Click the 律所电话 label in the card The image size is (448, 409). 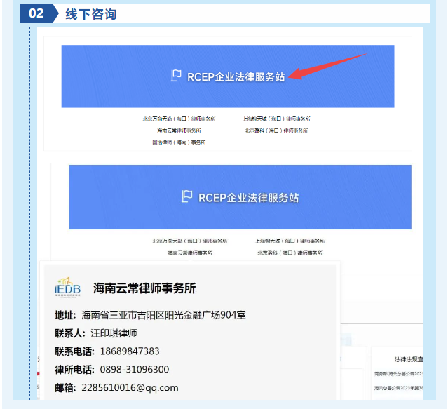[x=74, y=370]
